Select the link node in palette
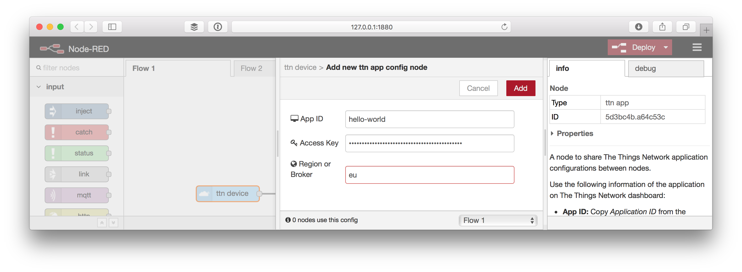This screenshot has height=272, width=742. 77,174
